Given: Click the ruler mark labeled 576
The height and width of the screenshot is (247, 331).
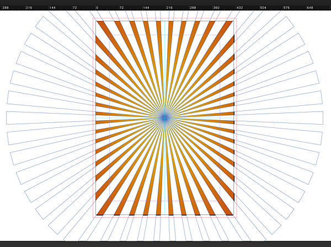Looking at the screenshot, I should [286, 8].
